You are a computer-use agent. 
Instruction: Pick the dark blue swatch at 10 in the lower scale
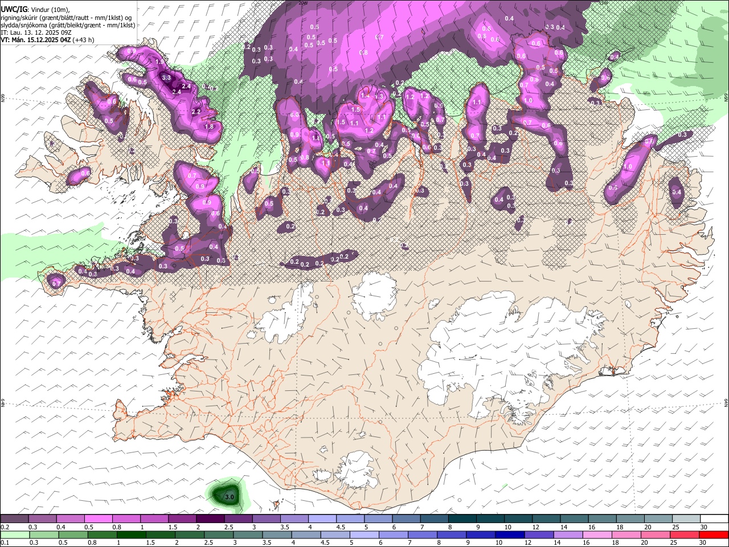510,534
